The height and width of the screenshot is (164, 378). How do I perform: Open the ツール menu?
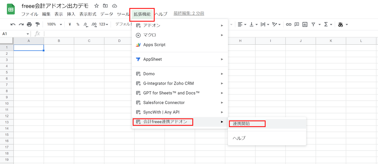click(123, 14)
